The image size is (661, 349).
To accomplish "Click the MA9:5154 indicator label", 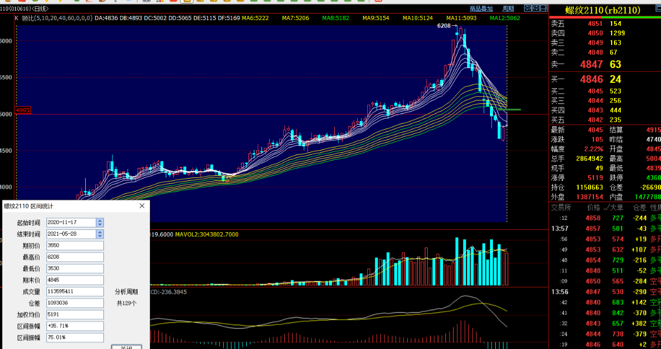I will (375, 18).
